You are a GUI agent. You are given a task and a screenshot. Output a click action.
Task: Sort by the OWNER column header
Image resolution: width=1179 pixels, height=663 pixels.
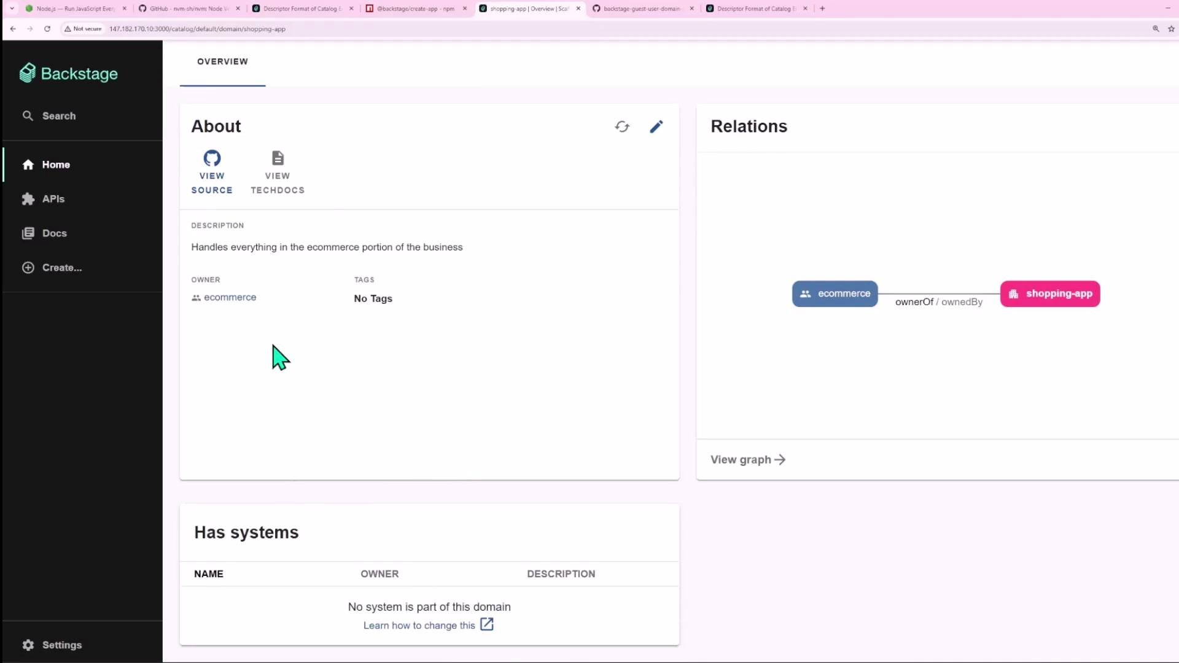tap(379, 574)
